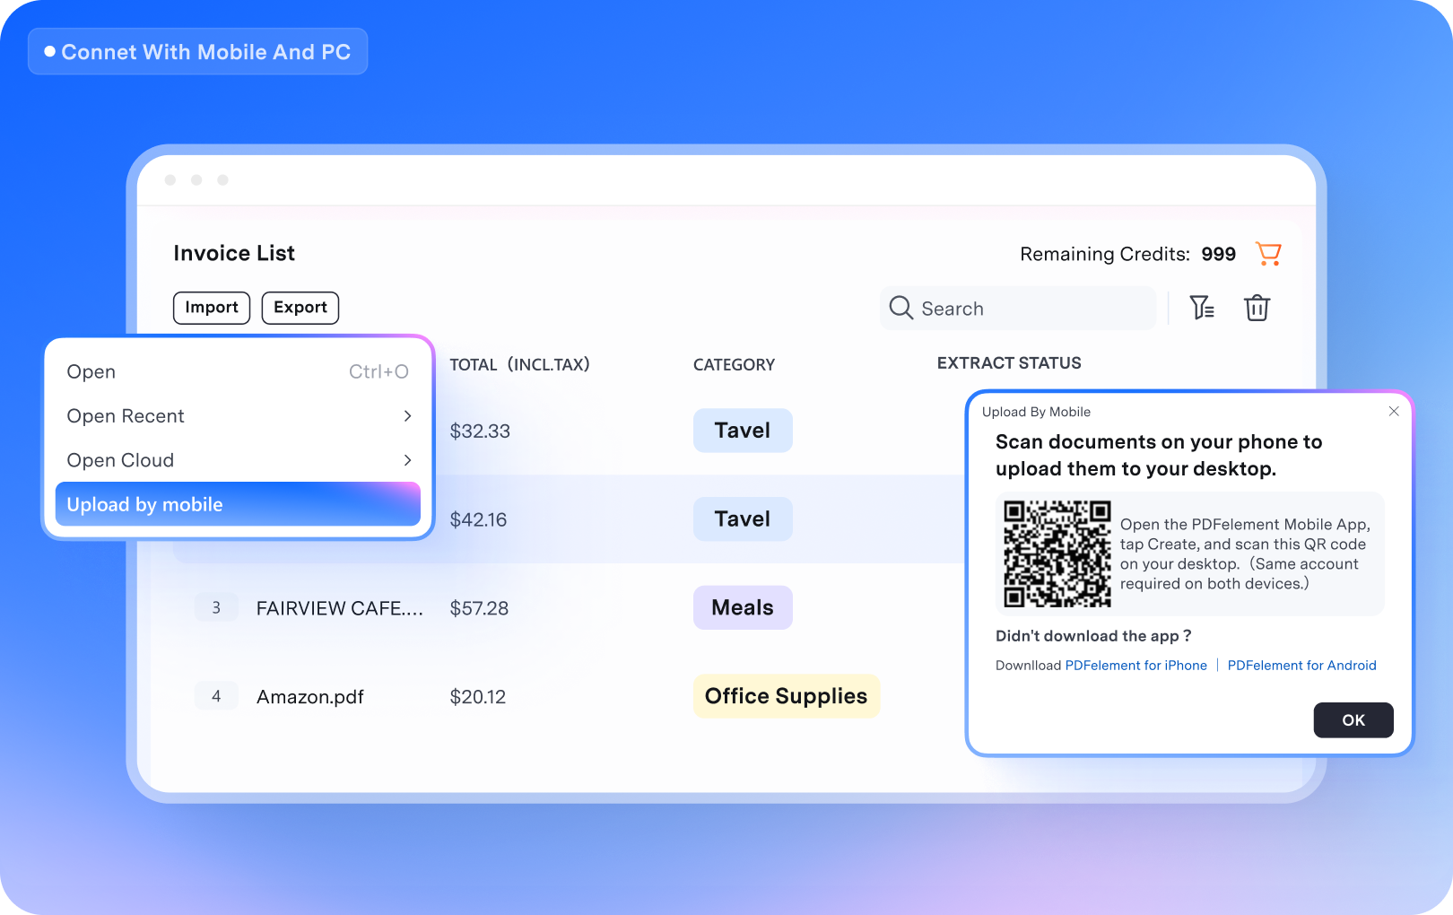
Task: Select the Amazon.pdf invoice row
Action: [x=309, y=696]
